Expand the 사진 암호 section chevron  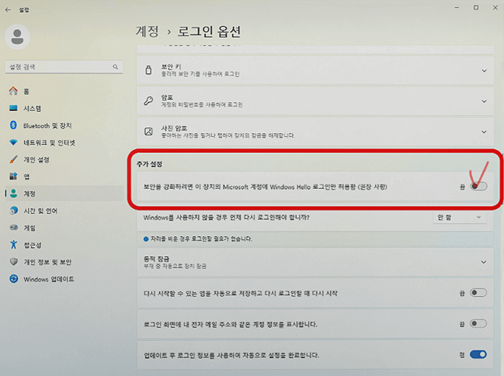[484, 132]
